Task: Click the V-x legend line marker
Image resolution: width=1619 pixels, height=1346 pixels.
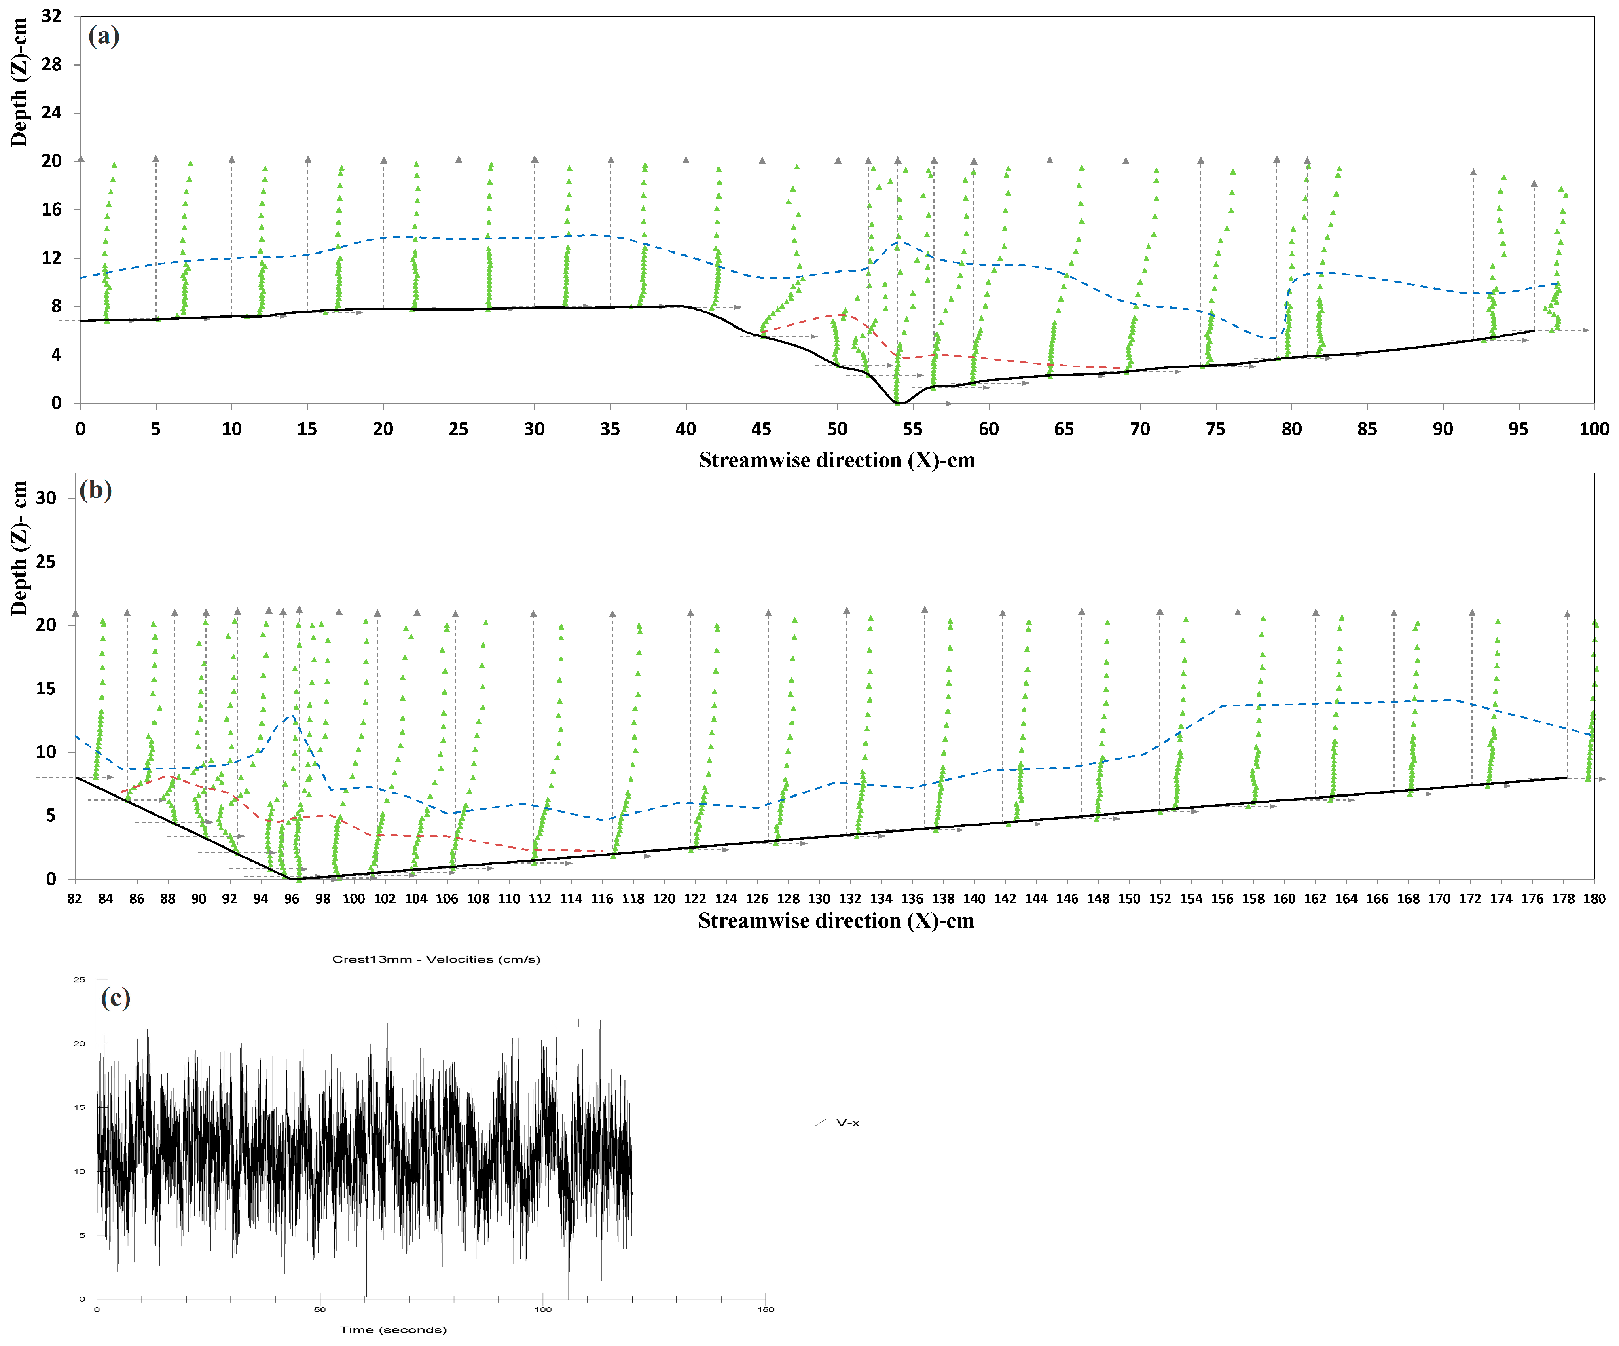Action: pos(820,1123)
